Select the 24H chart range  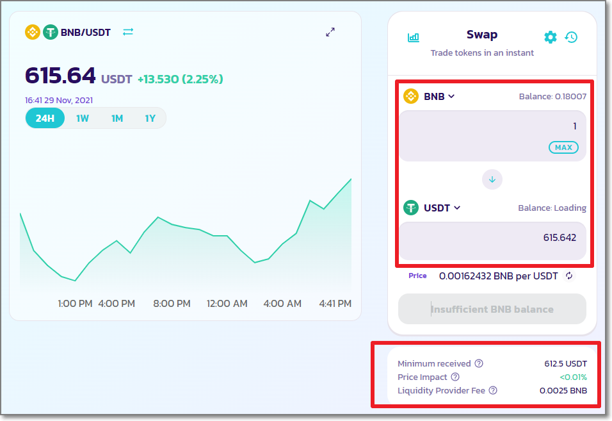[45, 118]
